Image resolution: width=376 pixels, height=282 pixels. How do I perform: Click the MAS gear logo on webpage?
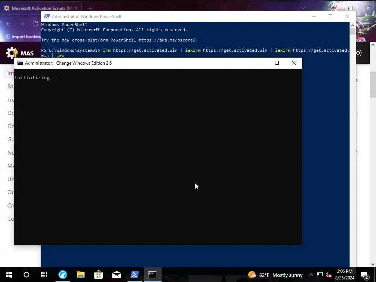click(x=11, y=53)
